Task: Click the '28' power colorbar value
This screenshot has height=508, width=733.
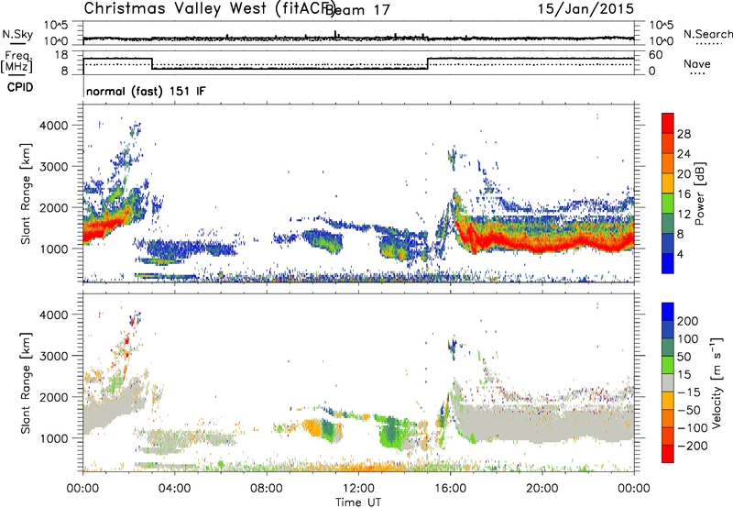Action: pos(684,134)
